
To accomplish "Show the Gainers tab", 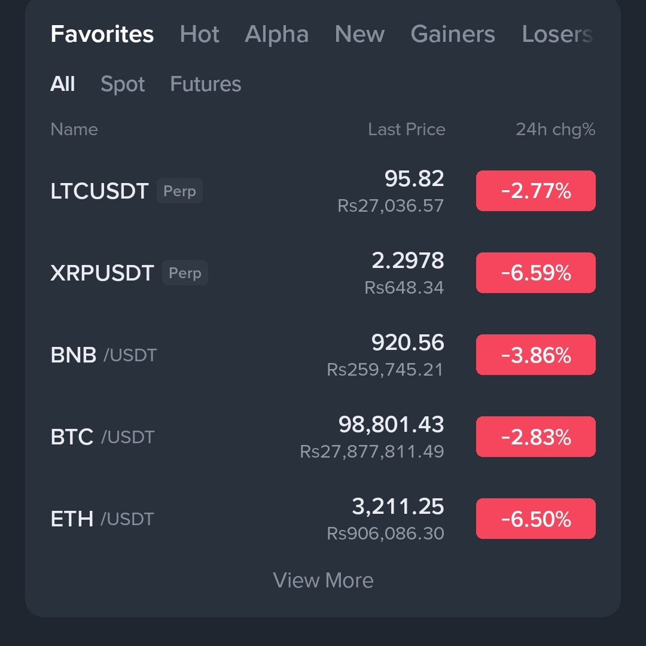I will coord(453,34).
